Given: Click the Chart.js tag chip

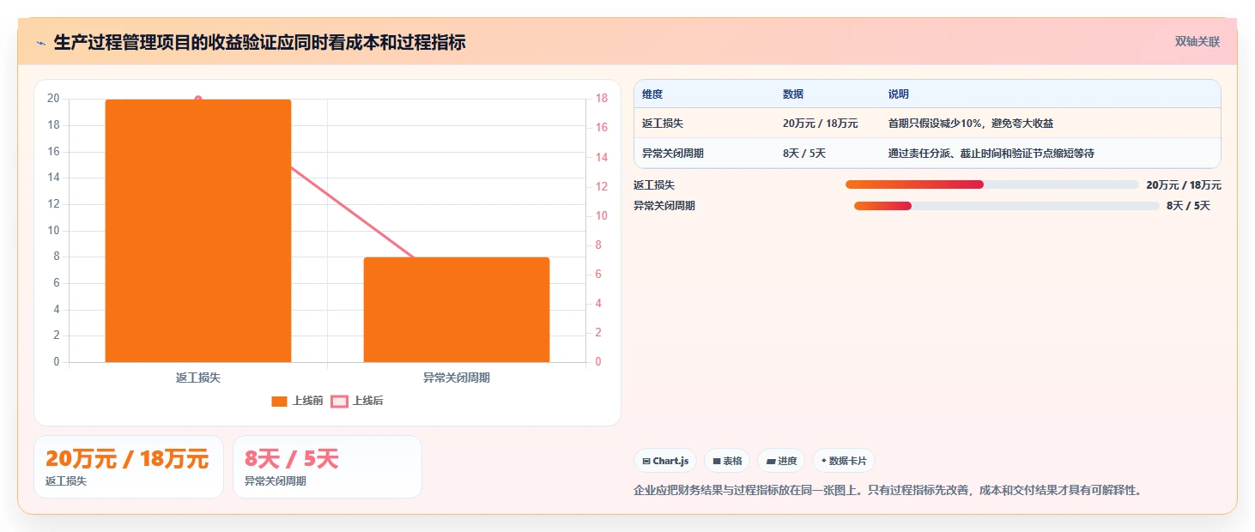Looking at the screenshot, I should click(x=665, y=461).
